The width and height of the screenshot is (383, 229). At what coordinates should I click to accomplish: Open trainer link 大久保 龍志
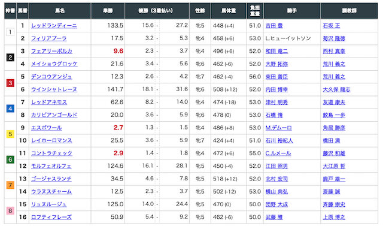(x=336, y=89)
